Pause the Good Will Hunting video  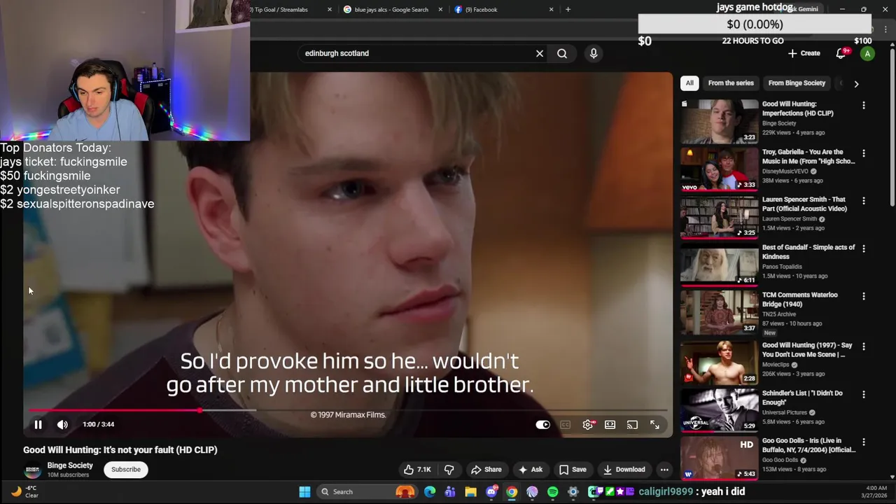pyautogui.click(x=38, y=424)
